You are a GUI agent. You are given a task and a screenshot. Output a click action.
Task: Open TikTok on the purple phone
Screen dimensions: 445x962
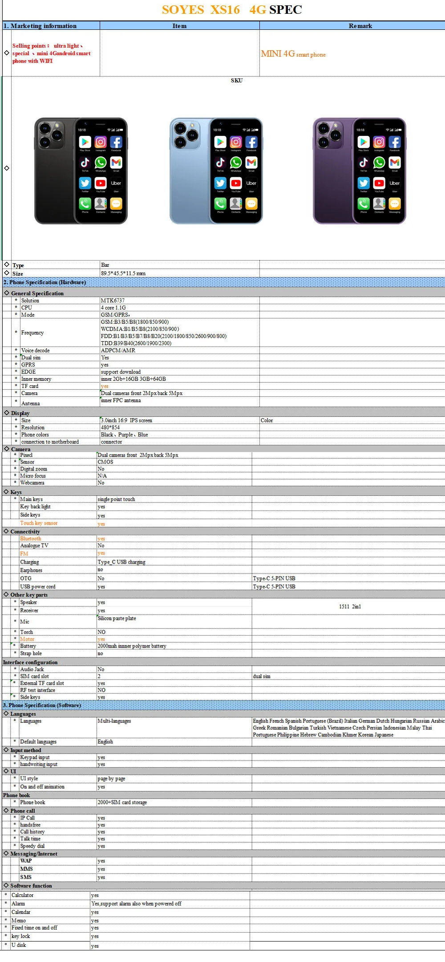pyautogui.click(x=364, y=163)
